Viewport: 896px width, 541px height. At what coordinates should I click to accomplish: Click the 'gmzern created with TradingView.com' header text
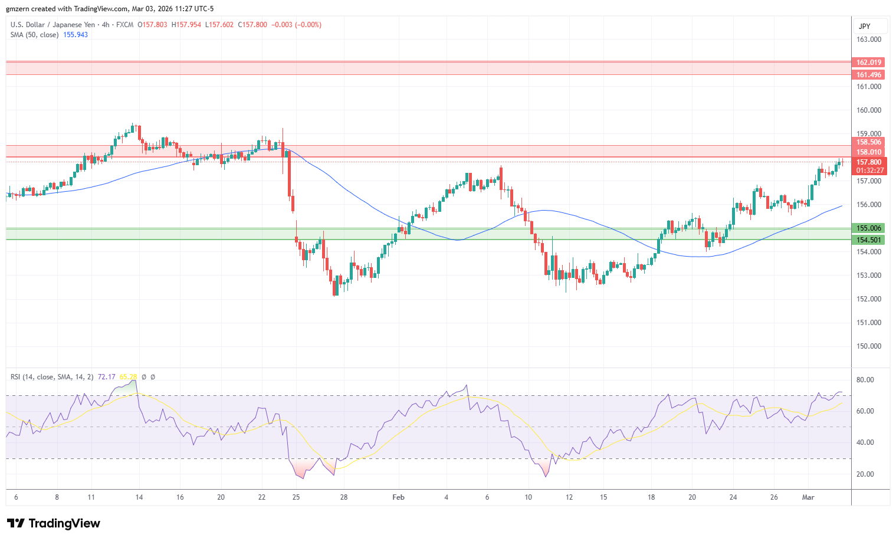67,9
